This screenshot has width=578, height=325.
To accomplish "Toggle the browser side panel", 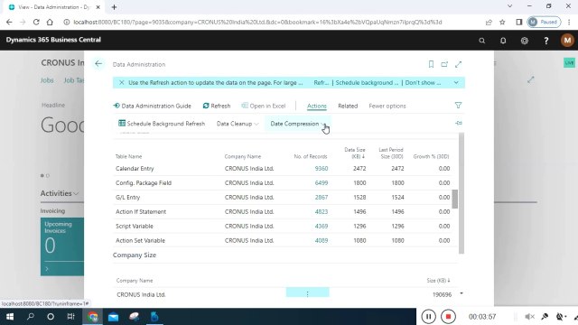I will (519, 22).
